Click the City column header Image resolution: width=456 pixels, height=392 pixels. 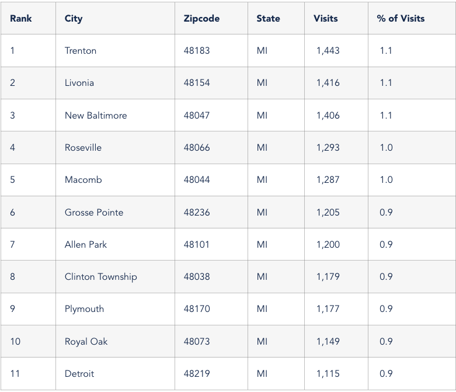pyautogui.click(x=74, y=19)
